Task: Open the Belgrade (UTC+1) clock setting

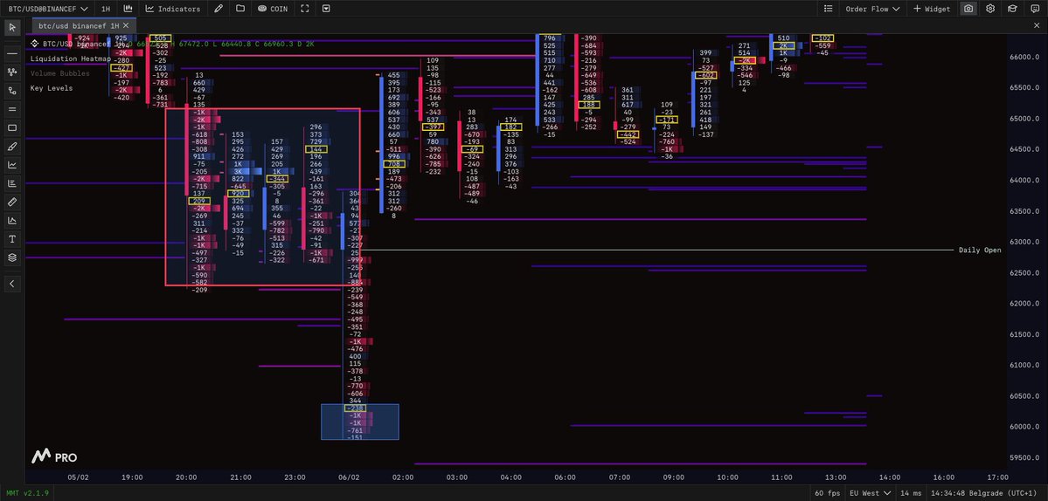Action: click(983, 493)
